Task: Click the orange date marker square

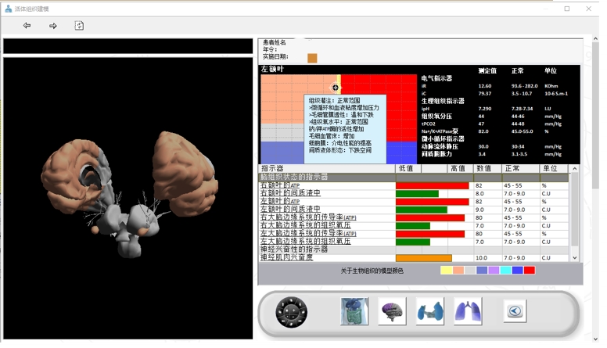Action: click(312, 58)
